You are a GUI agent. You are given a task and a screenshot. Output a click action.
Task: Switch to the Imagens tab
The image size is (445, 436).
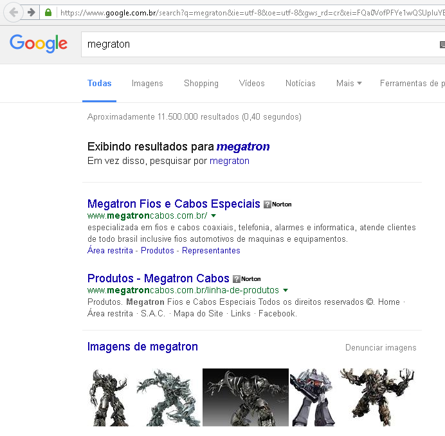[147, 83]
